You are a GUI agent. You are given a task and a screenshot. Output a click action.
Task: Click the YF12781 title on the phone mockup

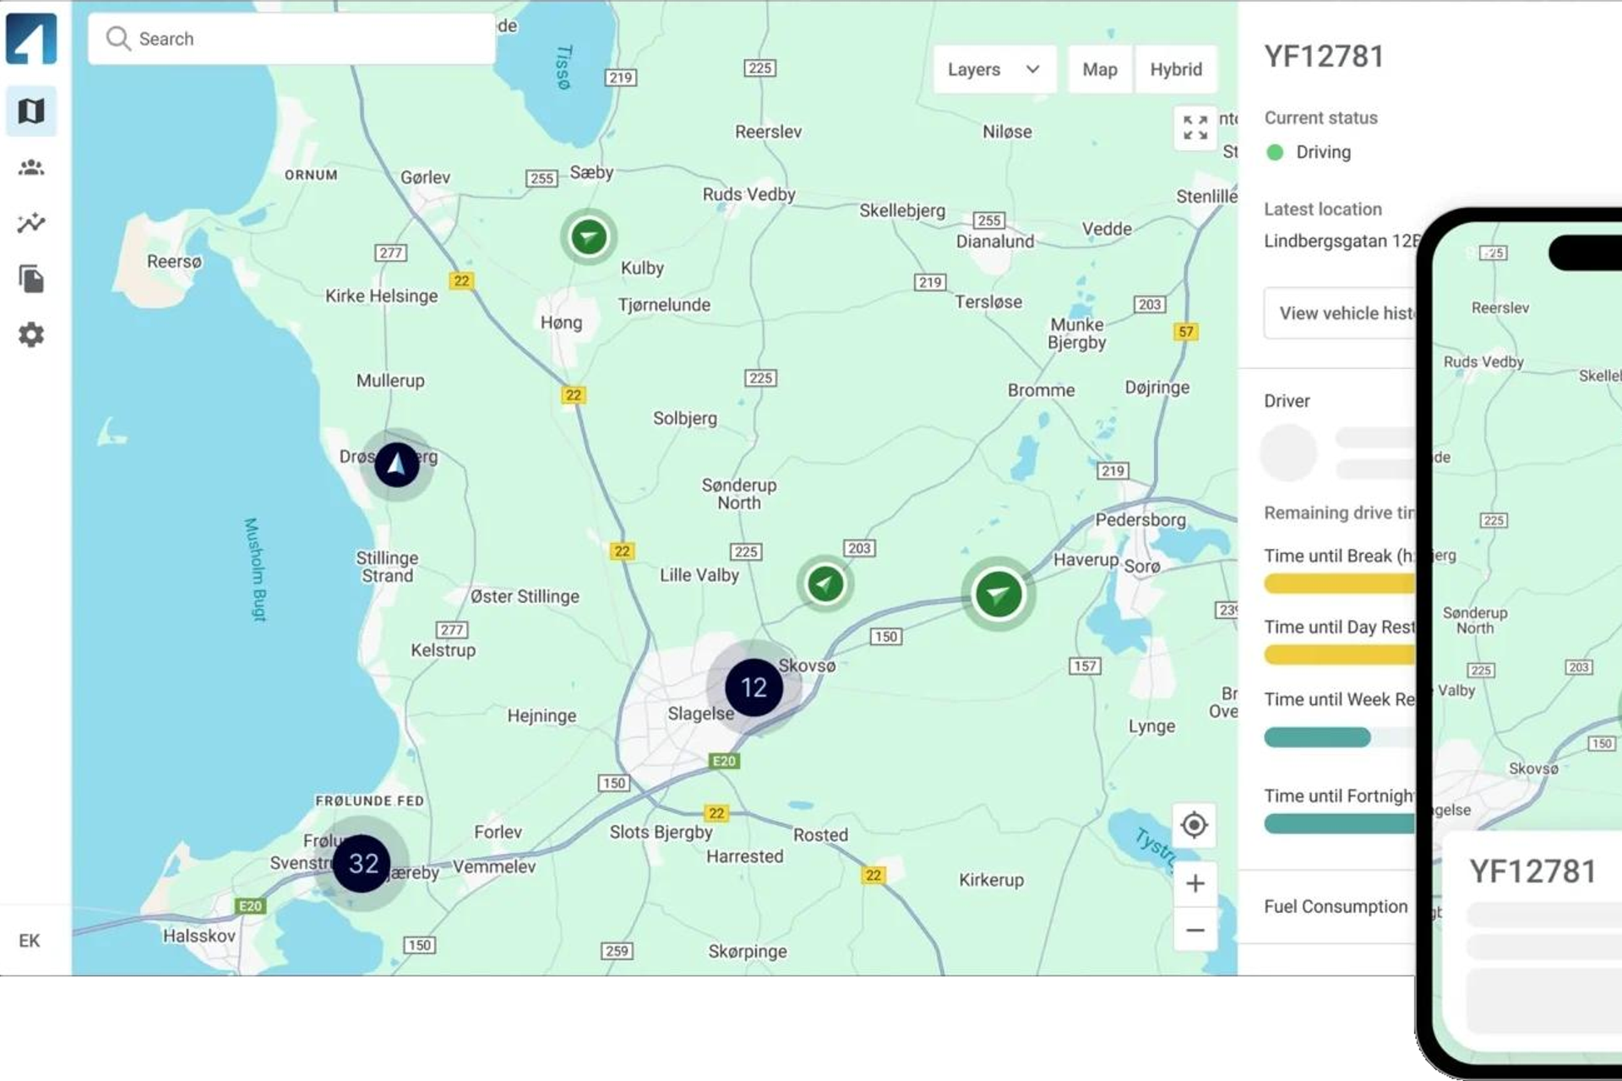pos(1532,872)
